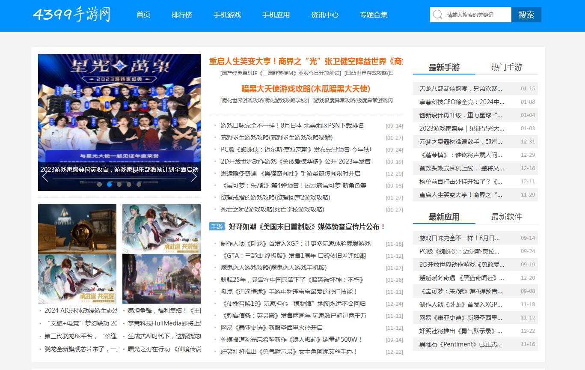
Task: Switch to 热门手游 tab
Action: click(507, 67)
